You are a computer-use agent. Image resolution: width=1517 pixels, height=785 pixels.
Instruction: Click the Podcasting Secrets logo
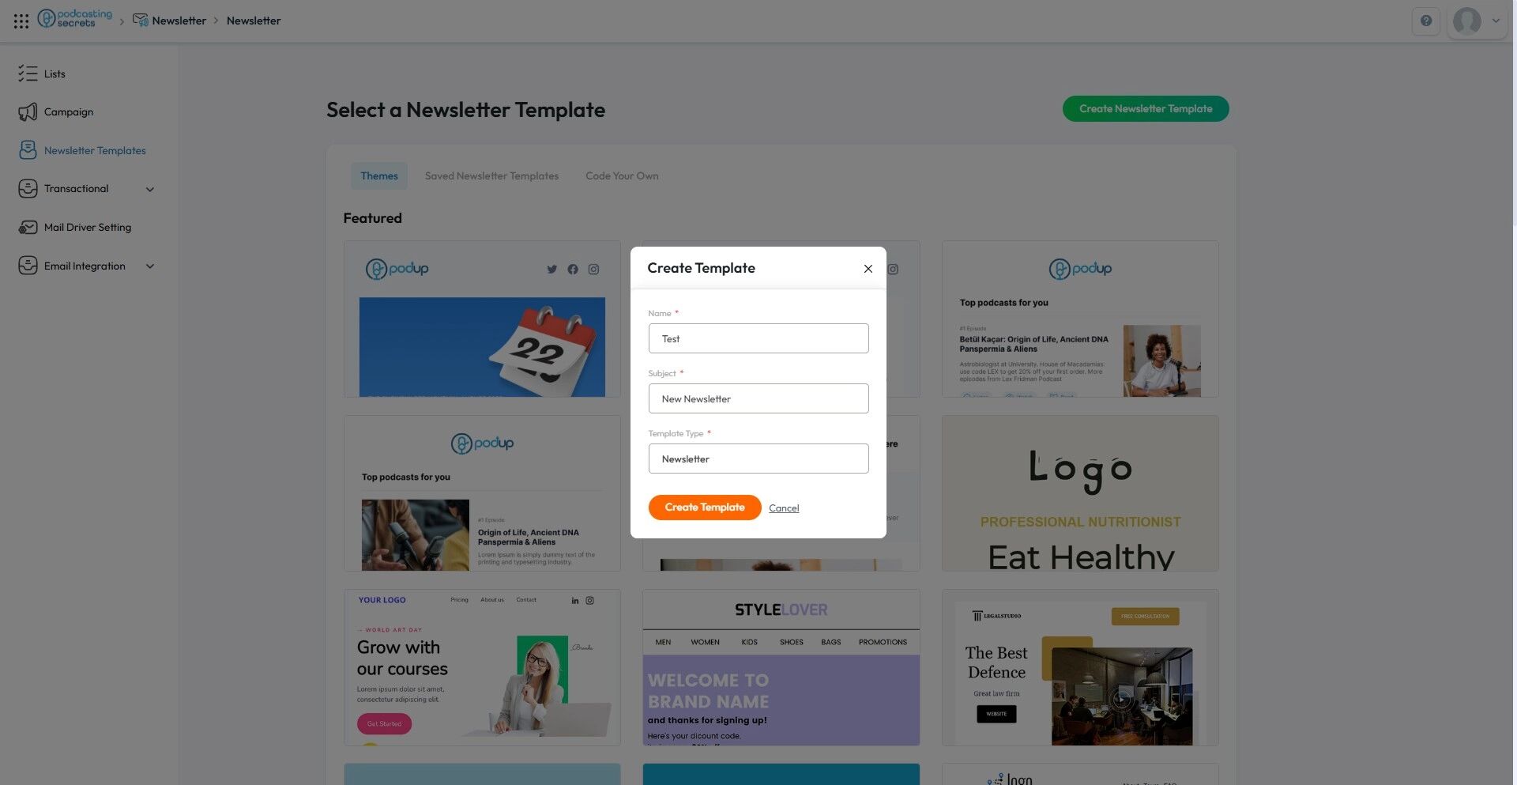pos(75,18)
